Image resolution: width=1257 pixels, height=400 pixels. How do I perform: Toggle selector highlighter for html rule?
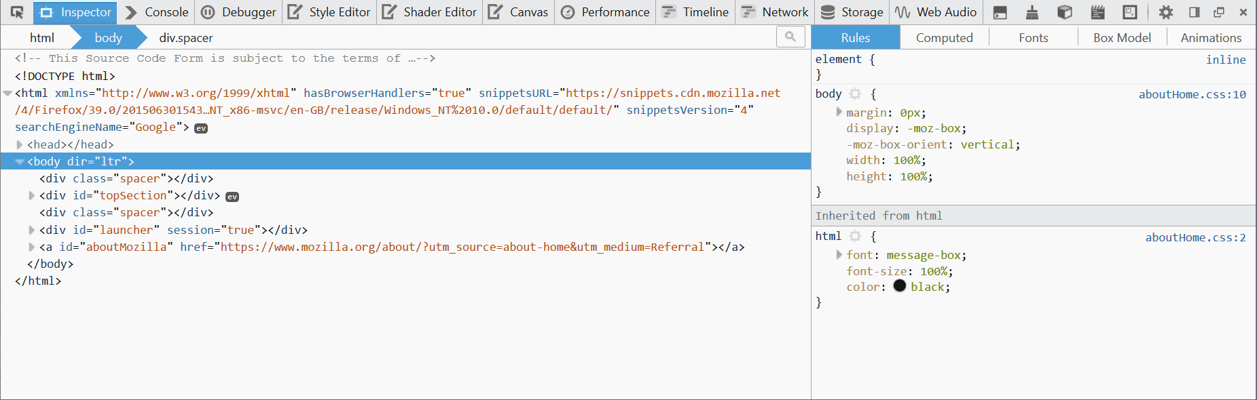click(x=855, y=236)
